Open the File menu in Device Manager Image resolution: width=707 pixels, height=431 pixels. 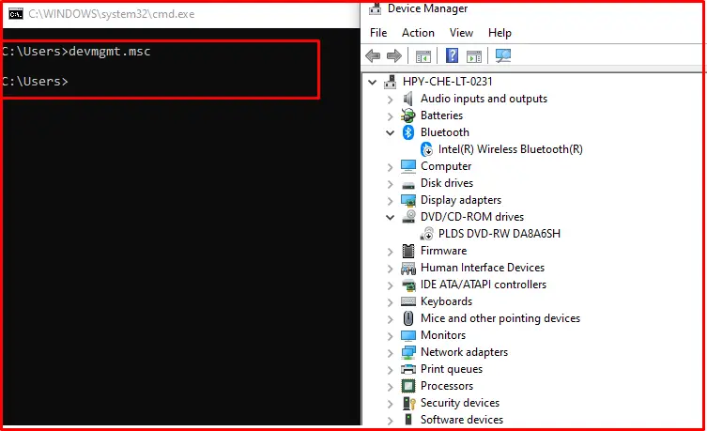[x=378, y=33]
